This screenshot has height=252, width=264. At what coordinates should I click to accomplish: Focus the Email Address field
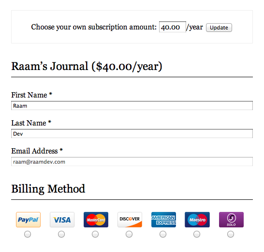[132, 162]
